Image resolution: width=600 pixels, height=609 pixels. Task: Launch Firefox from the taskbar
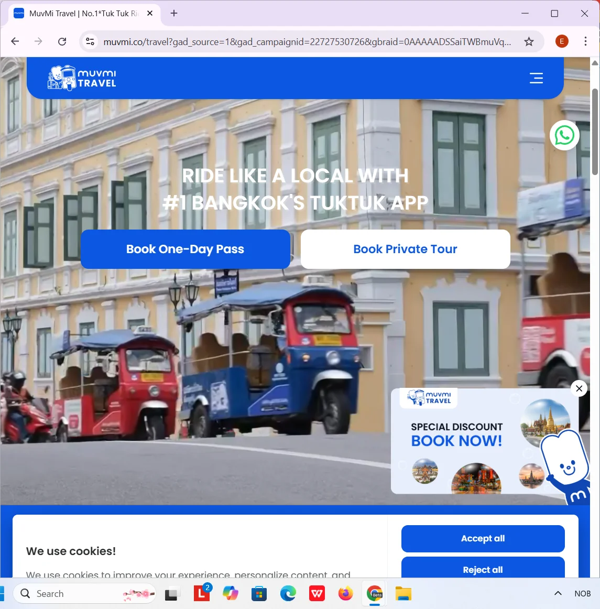point(345,593)
